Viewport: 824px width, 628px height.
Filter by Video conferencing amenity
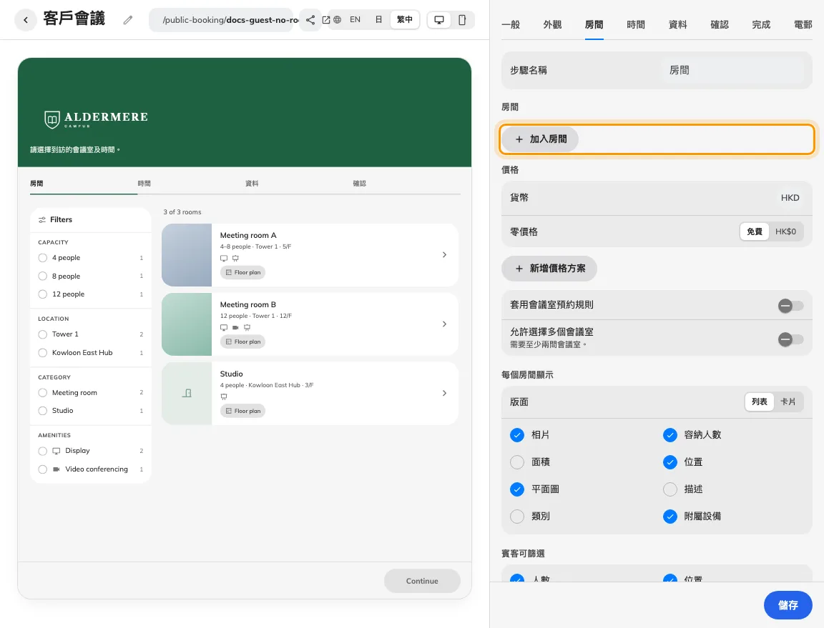[x=43, y=469]
